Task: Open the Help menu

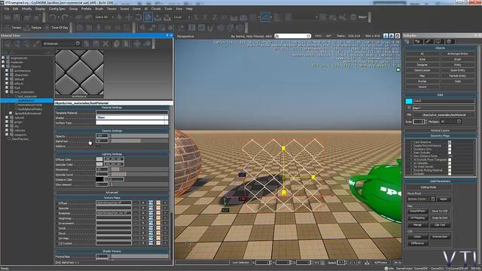Action: pos(189,9)
